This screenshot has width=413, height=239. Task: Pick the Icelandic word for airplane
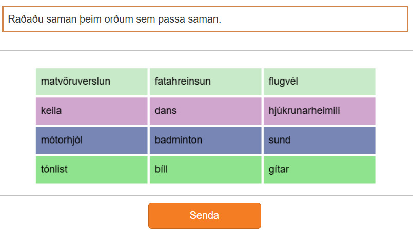coord(319,82)
